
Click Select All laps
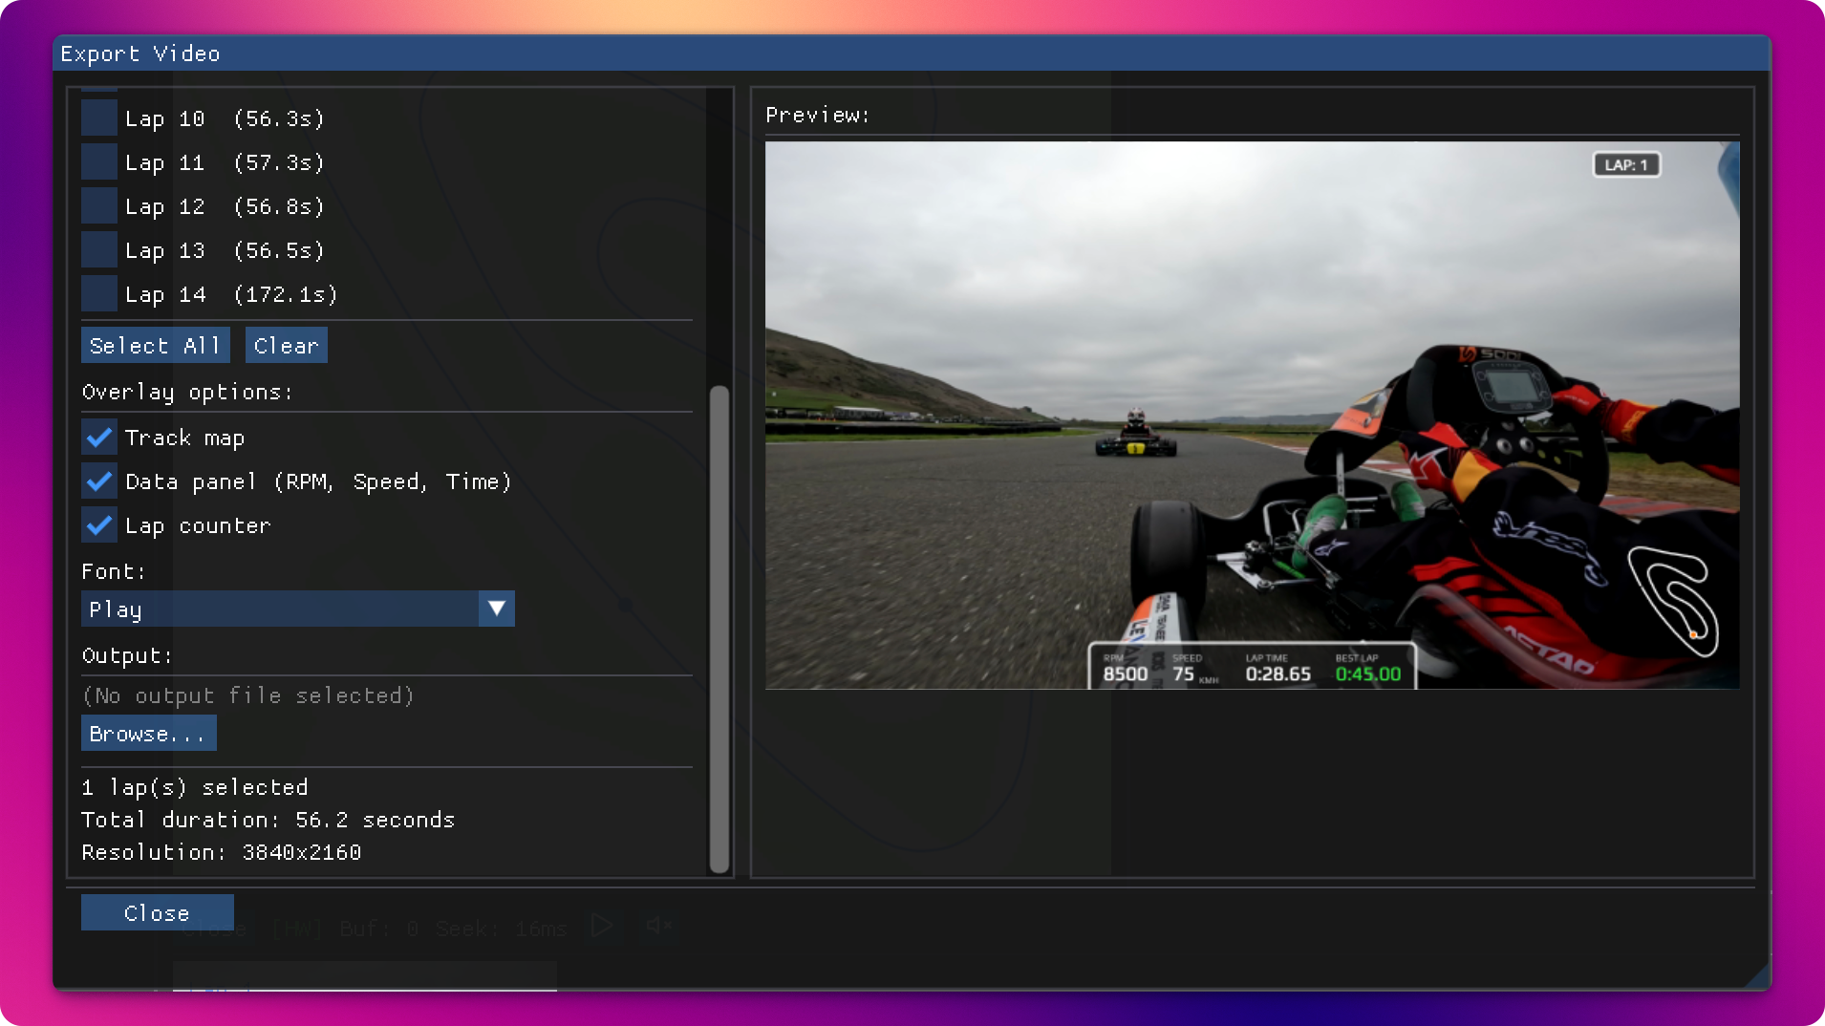click(x=155, y=345)
